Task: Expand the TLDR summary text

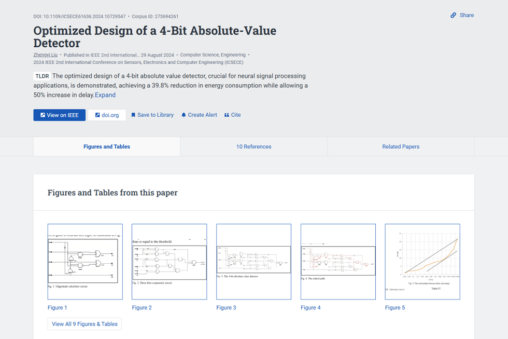Action: point(105,95)
